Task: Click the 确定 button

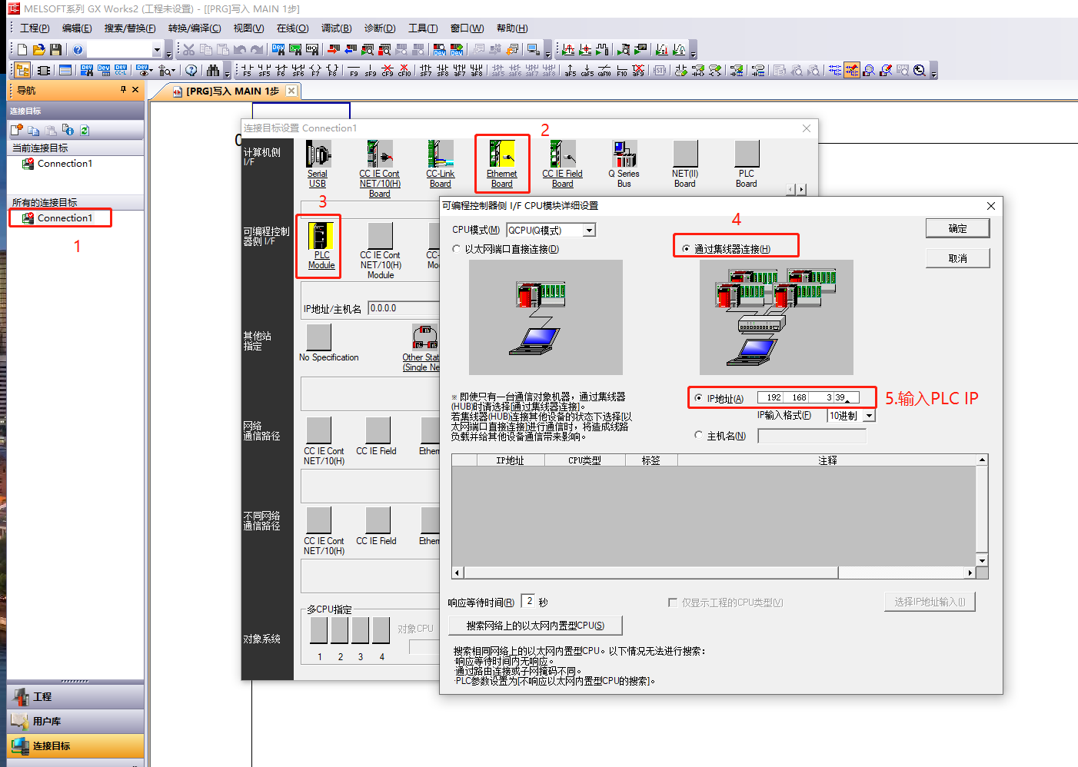Action: click(957, 228)
